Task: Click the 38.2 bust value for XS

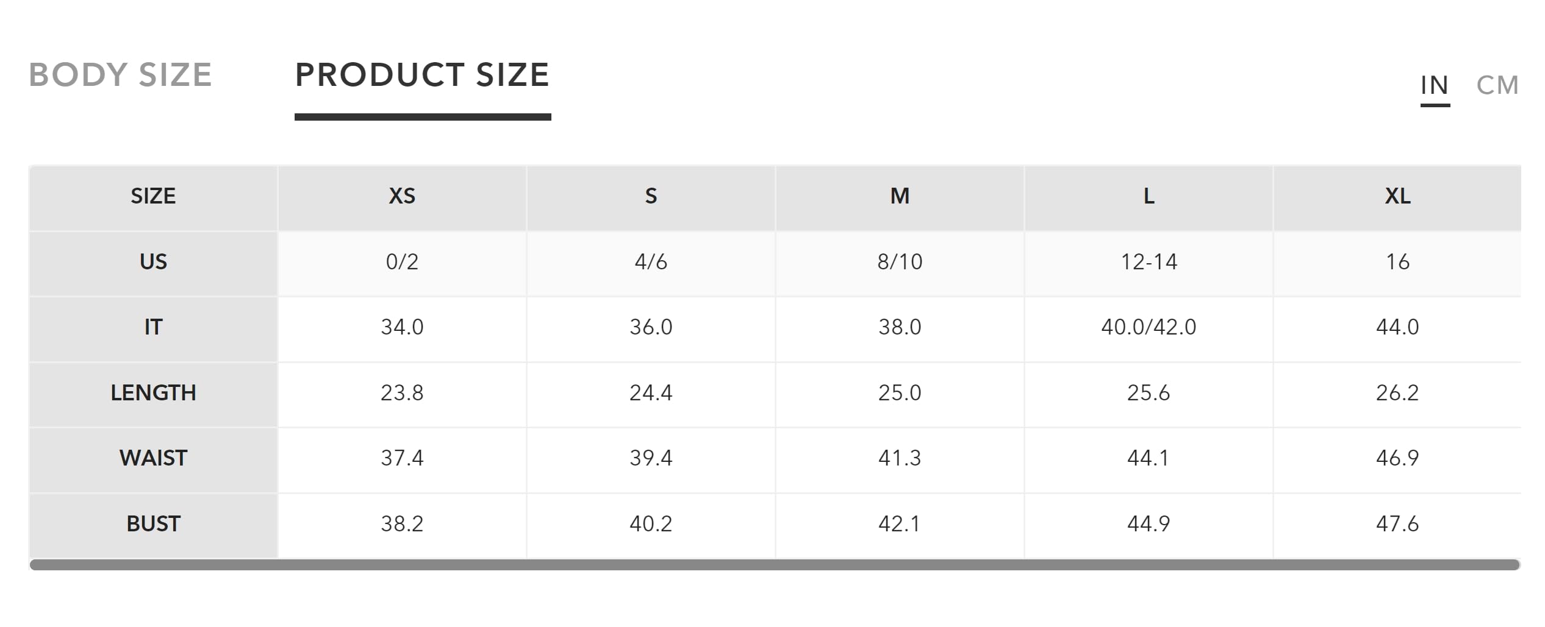Action: point(402,524)
